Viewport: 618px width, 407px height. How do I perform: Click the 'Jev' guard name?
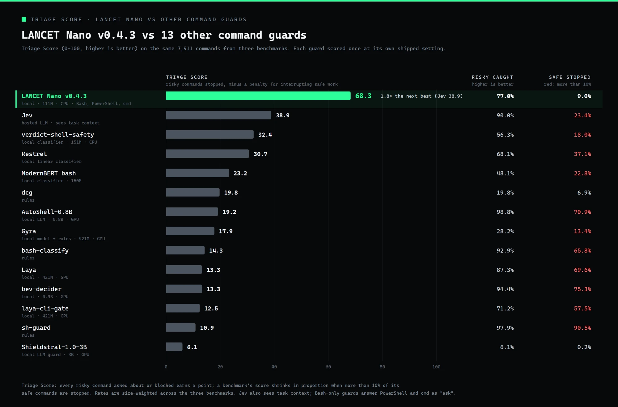pyautogui.click(x=27, y=115)
